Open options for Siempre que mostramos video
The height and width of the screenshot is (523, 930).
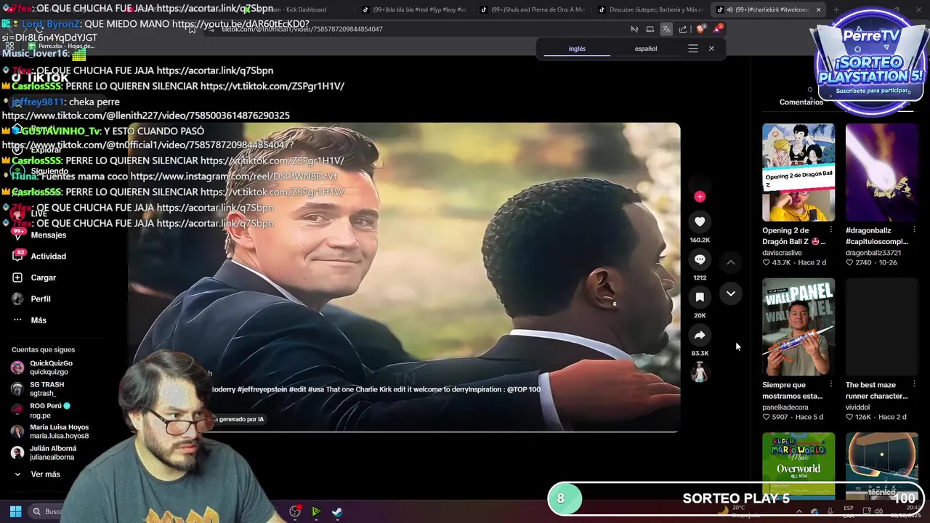click(x=831, y=385)
